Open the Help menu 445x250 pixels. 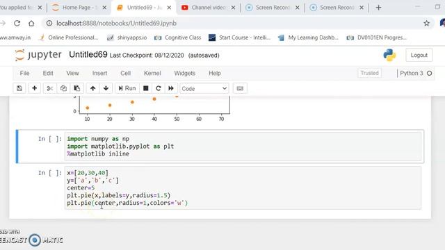click(x=215, y=73)
